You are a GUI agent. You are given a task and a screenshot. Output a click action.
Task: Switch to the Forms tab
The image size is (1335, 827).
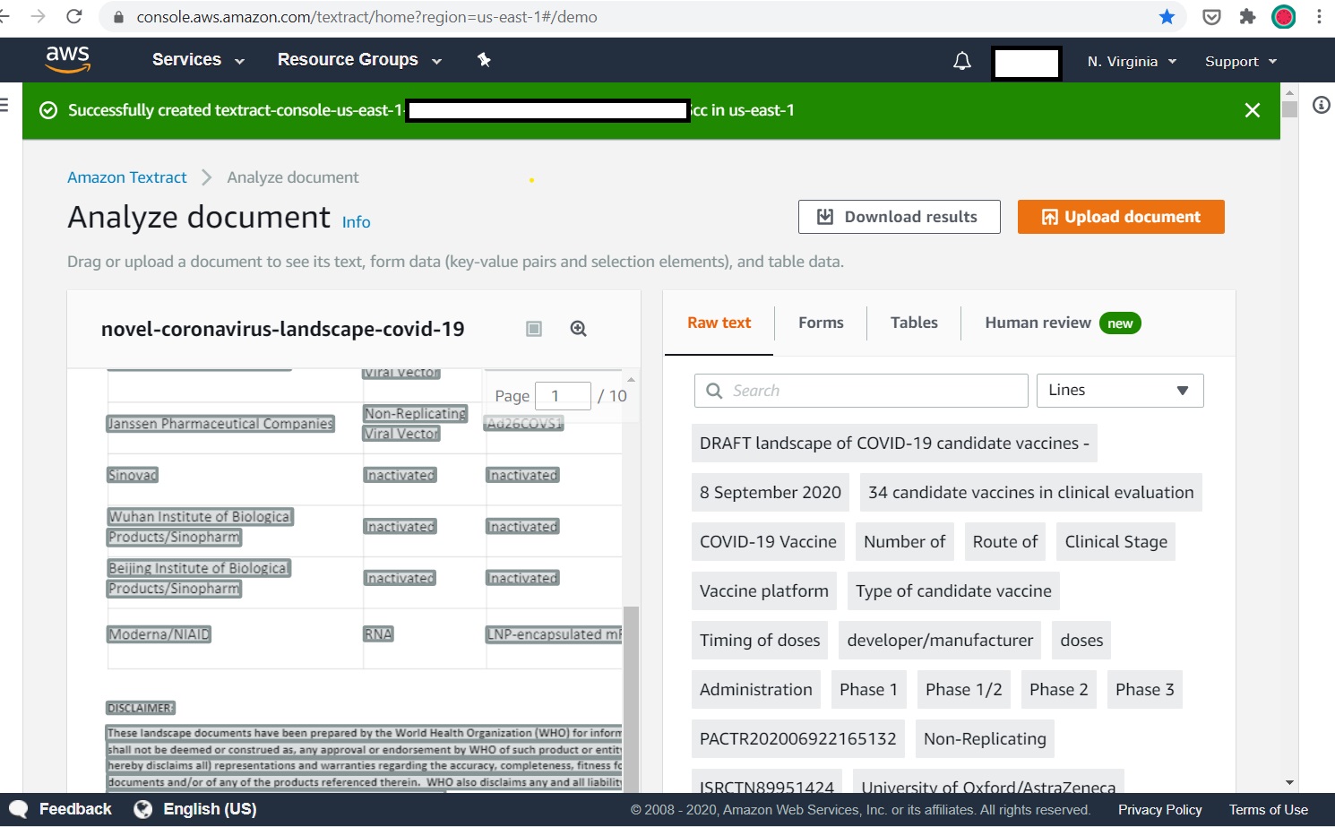[821, 323]
